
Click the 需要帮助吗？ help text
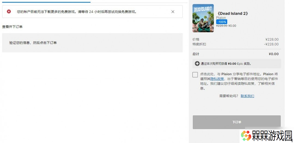click(229, 96)
